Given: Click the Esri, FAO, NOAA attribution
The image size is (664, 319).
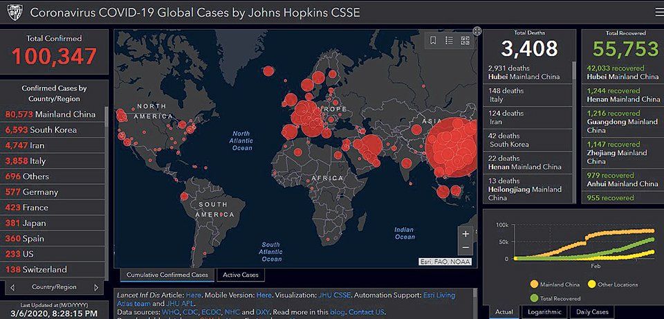Looking at the screenshot, I should click(445, 262).
